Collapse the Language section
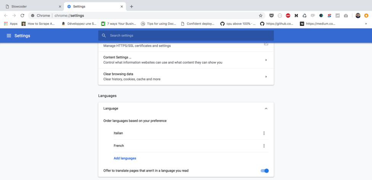 pyautogui.click(x=266, y=108)
